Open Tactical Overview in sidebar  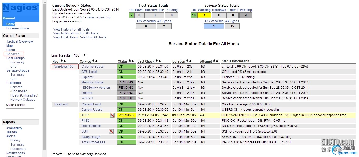click(x=19, y=42)
